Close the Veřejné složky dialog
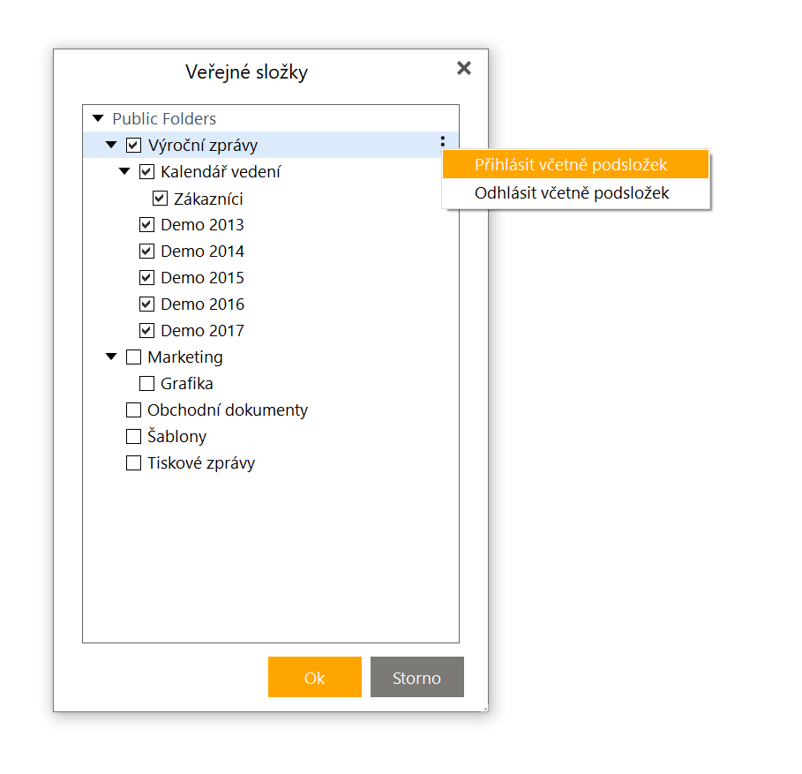 [464, 68]
